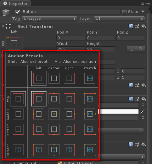Image resolution: width=152 pixels, height=164 pixels.
Task: Open Rect Transform help reference icon
Action: click(x=130, y=26)
